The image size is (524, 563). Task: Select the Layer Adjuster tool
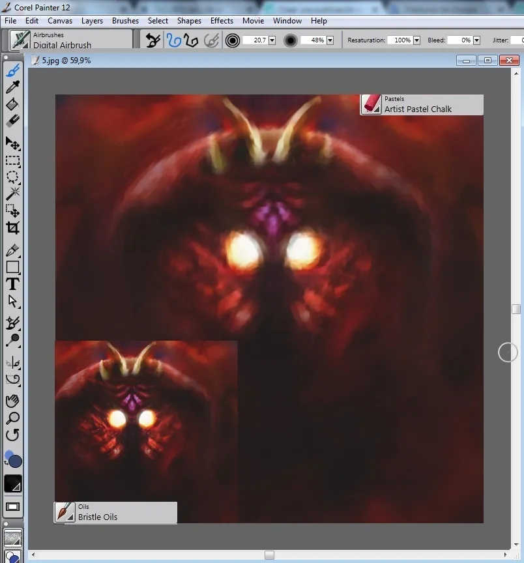(x=13, y=143)
